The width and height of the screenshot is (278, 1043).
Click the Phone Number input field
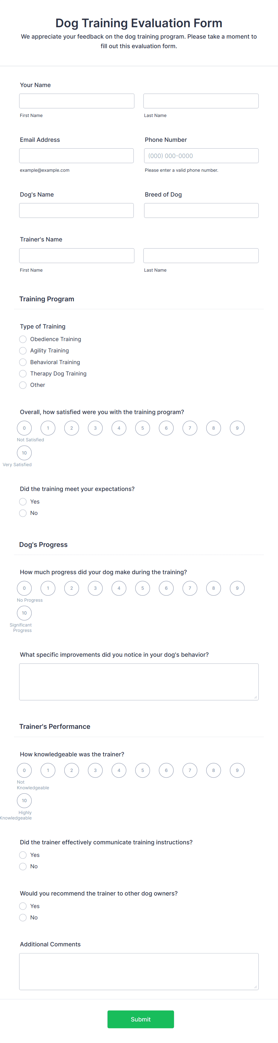click(x=201, y=156)
